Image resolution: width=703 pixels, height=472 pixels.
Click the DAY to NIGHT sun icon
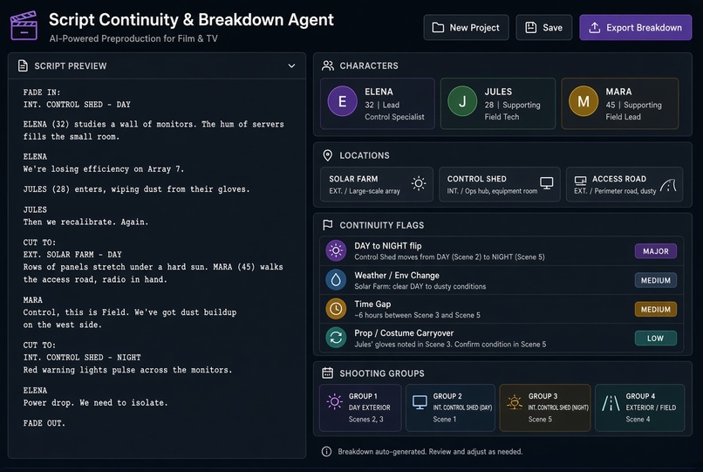point(336,251)
